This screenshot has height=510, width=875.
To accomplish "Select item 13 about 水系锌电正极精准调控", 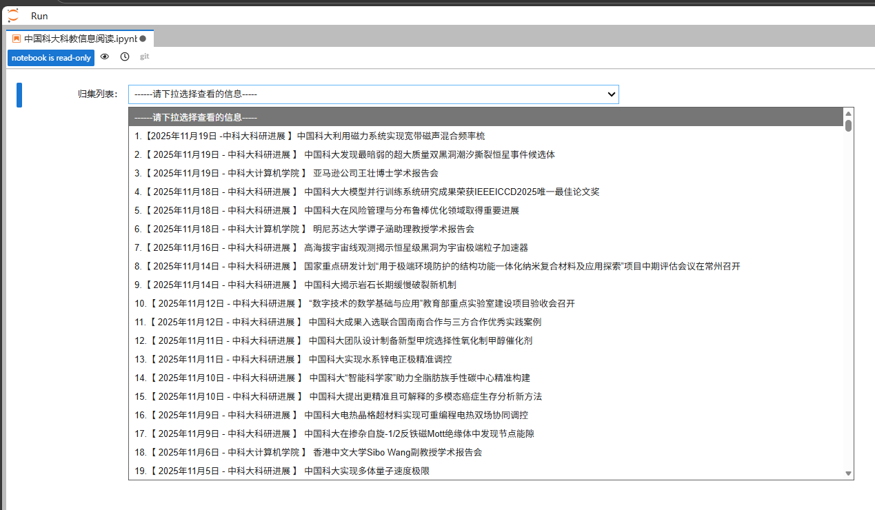I will [486, 359].
